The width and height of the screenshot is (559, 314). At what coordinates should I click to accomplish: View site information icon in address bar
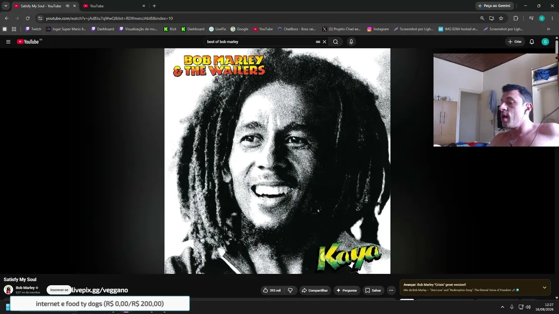click(40, 18)
